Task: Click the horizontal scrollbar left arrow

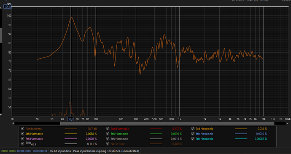Action: click(x=13, y=123)
